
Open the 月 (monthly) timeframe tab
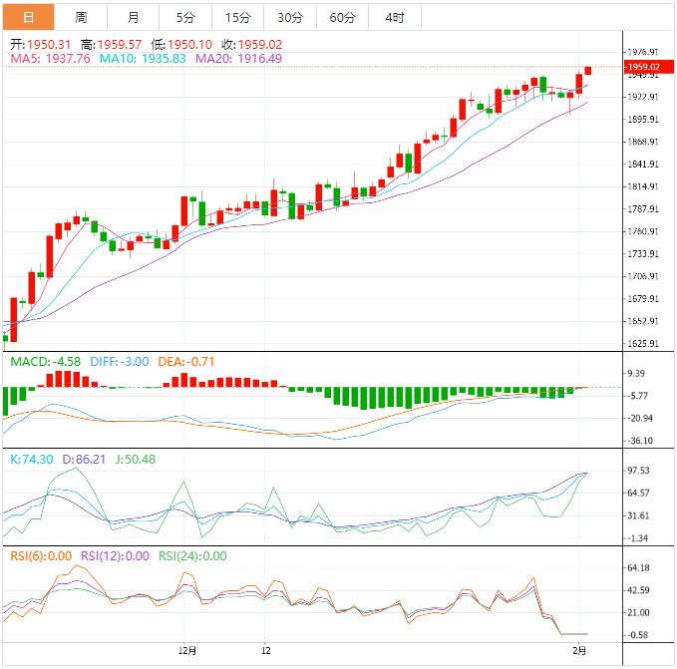[x=133, y=17]
